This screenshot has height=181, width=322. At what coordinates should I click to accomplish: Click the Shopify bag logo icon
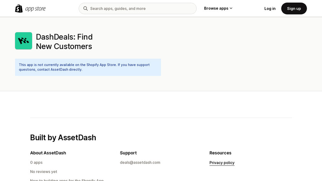point(19,8)
